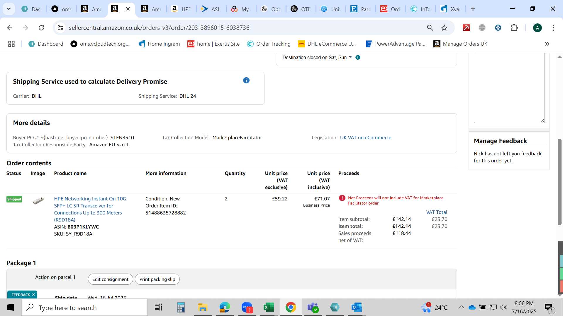Switch to the OTD browser tab
The height and width of the screenshot is (316, 563).
point(301,9)
